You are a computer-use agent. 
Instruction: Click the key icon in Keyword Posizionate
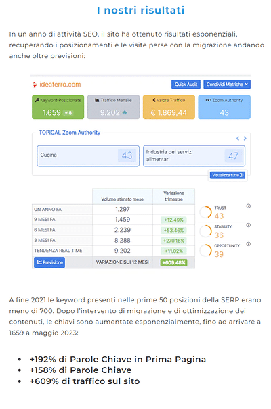[37, 100]
